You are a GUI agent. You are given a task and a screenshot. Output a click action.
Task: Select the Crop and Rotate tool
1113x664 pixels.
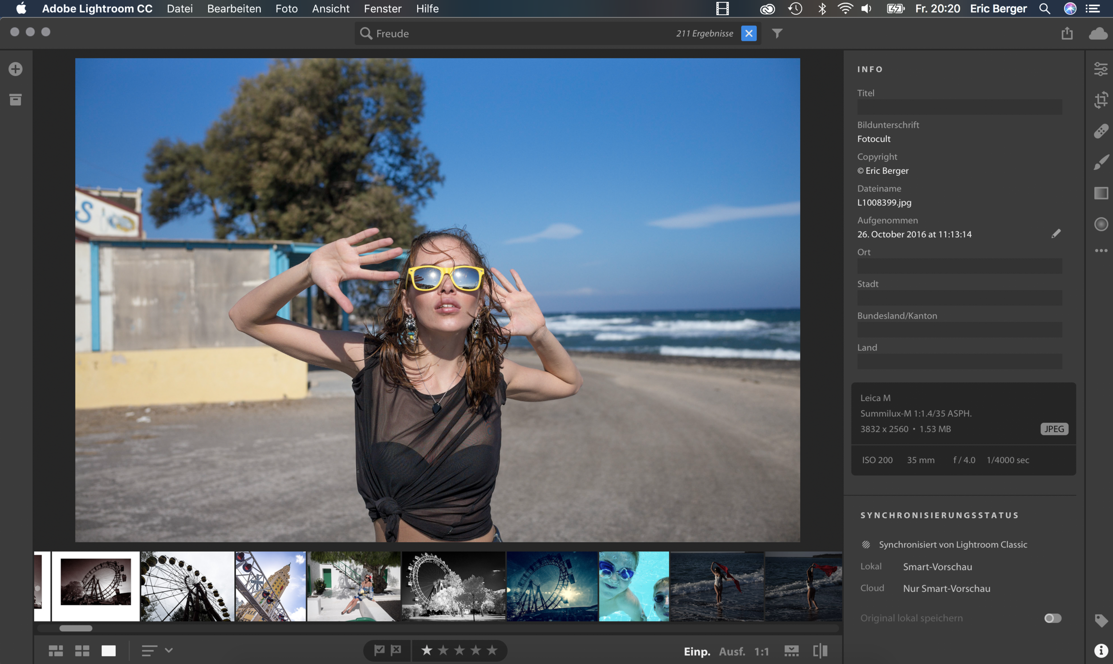tap(1101, 100)
